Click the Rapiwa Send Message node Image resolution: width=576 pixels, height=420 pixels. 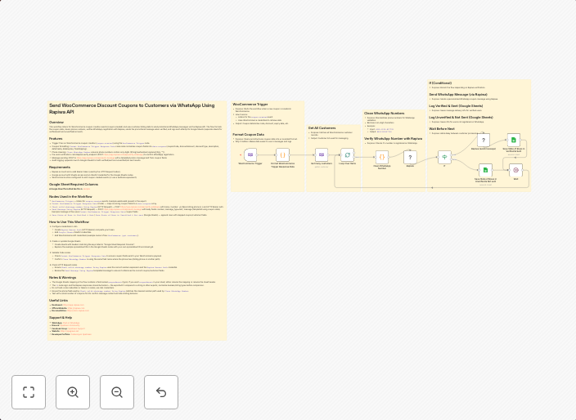(483, 141)
